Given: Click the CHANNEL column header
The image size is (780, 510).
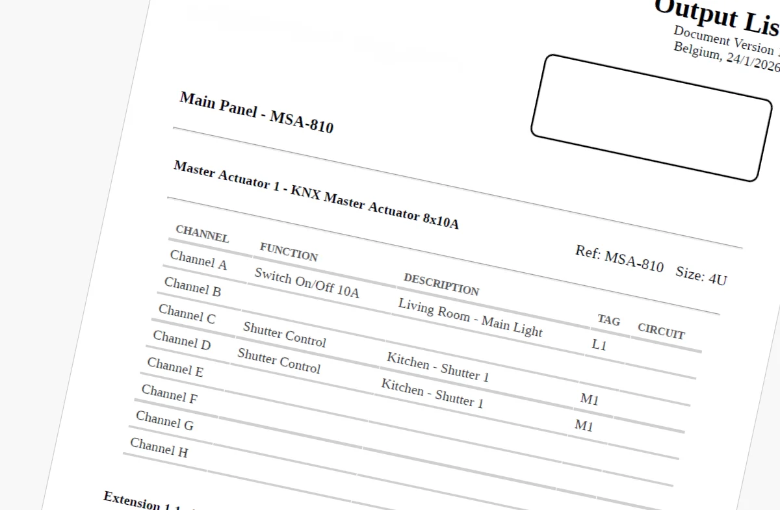Looking at the screenshot, I should coord(202,234).
